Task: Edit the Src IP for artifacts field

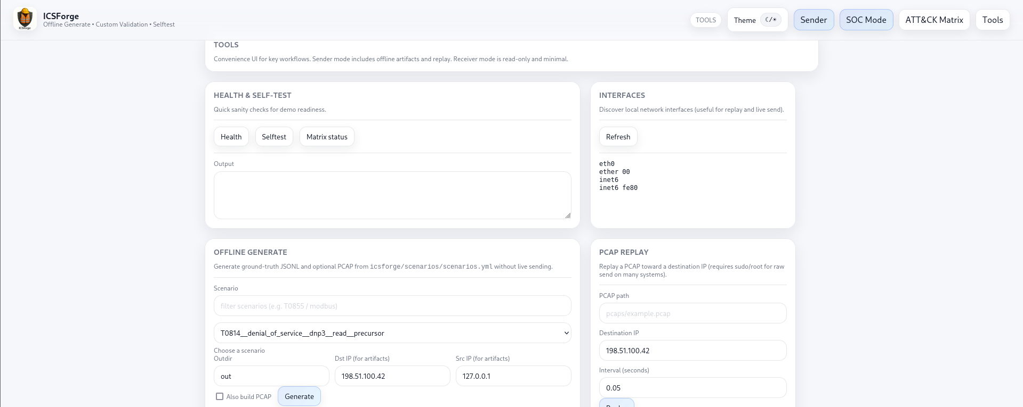Action: (513, 376)
